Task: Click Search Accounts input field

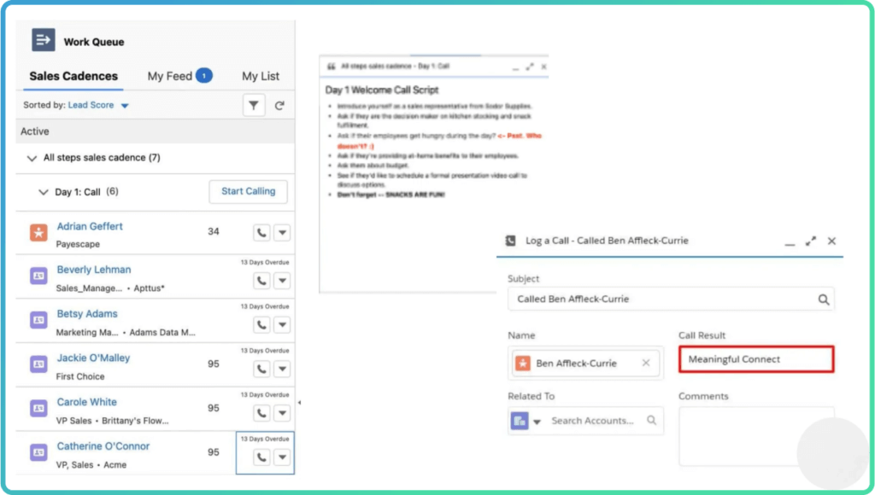Action: (x=593, y=421)
